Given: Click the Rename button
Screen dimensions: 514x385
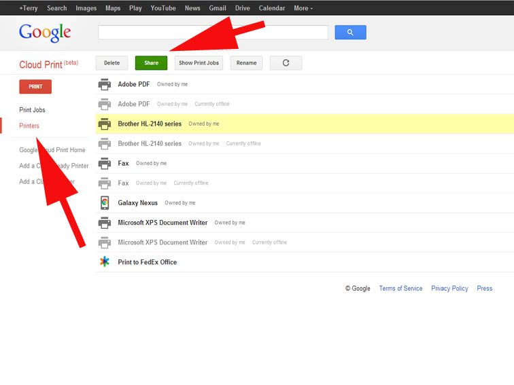Looking at the screenshot, I should tap(246, 63).
